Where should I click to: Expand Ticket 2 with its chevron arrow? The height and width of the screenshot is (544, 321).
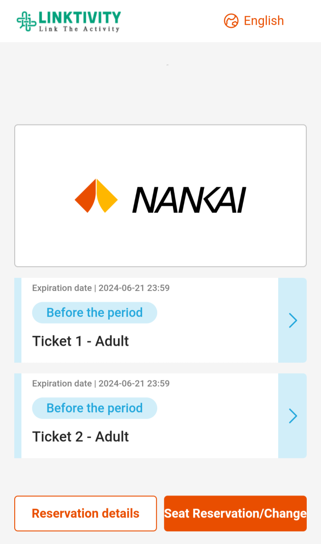pyautogui.click(x=292, y=416)
